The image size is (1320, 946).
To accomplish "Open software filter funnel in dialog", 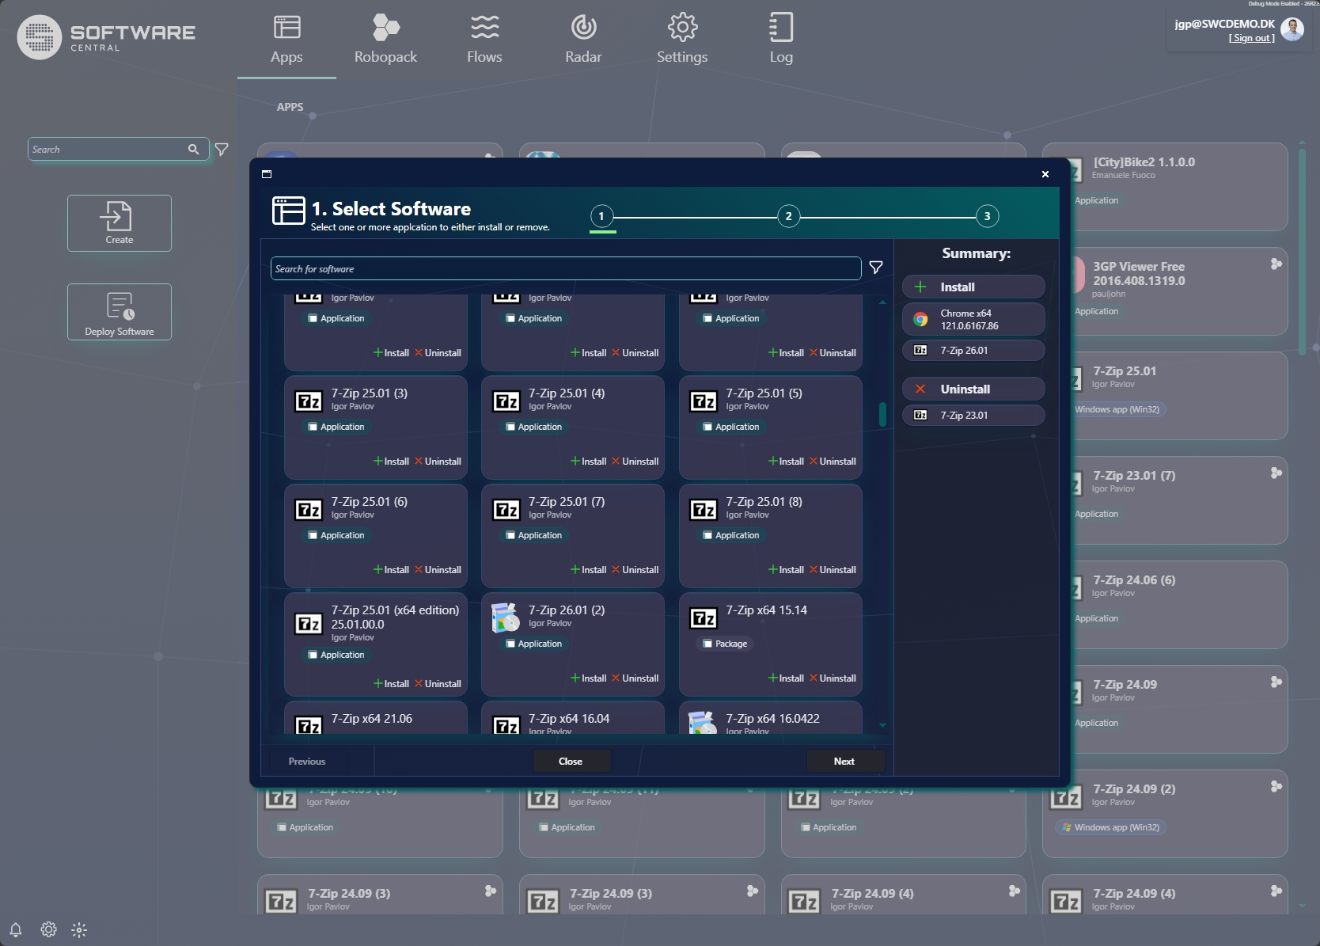I will coord(876,268).
